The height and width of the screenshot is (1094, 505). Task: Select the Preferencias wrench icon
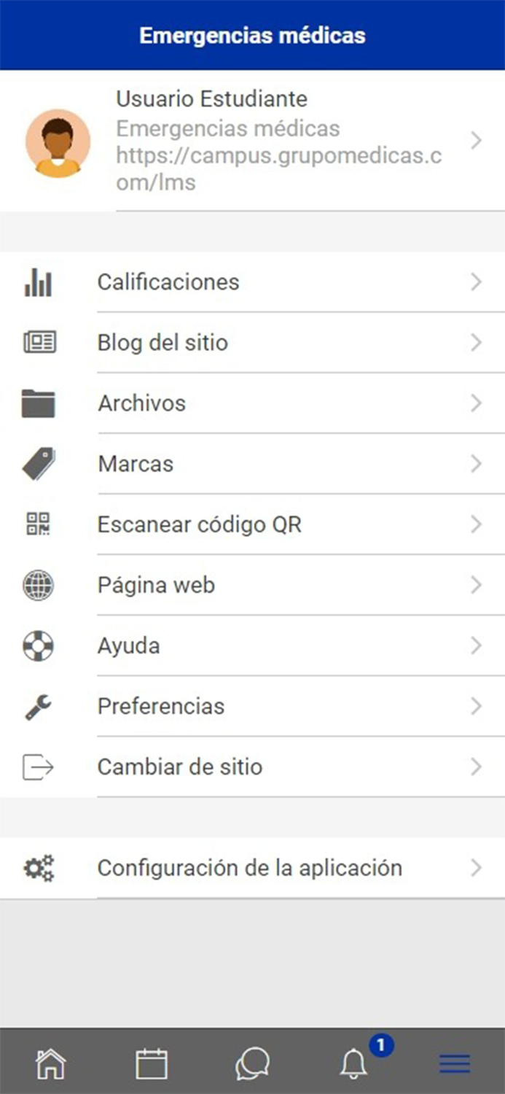click(39, 706)
